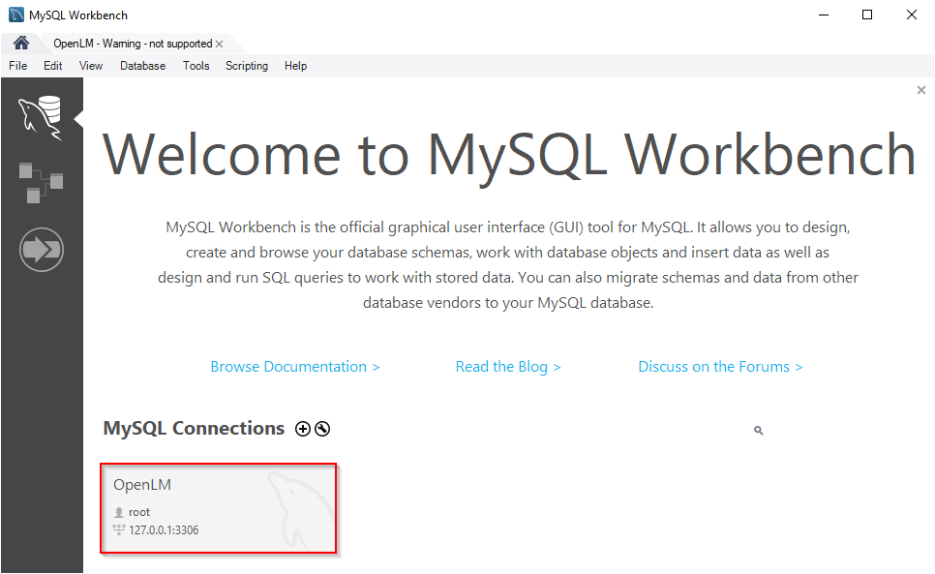Image resolution: width=935 pixels, height=574 pixels.
Task: Open Manage Connections wrench icon
Action: 322,429
